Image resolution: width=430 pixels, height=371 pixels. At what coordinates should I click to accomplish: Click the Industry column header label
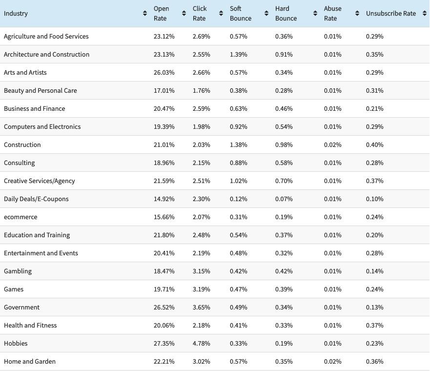16,14
